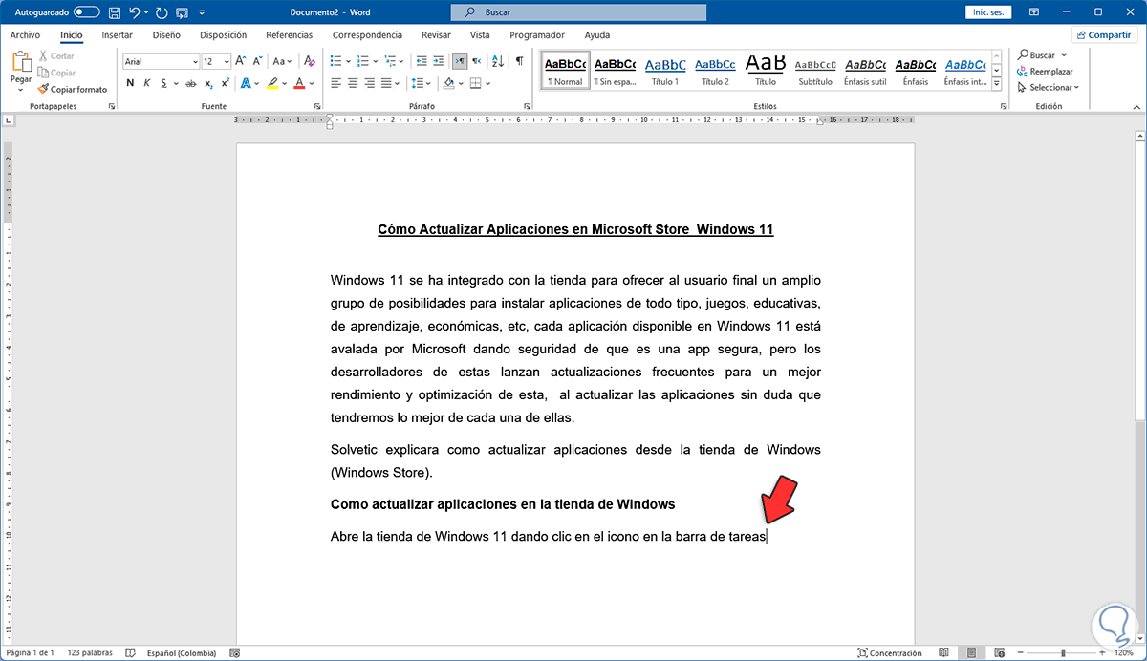Open the Archivo tab
Image resolution: width=1147 pixels, height=661 pixels.
[x=25, y=34]
